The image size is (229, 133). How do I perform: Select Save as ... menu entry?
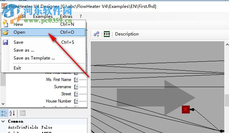pos(43,50)
